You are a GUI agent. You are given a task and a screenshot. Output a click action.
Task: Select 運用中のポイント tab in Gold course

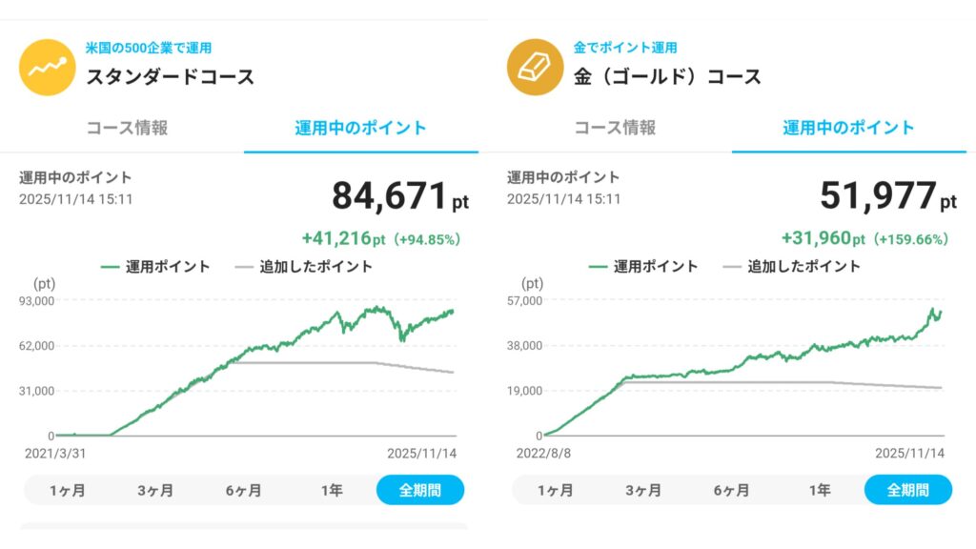coord(848,128)
